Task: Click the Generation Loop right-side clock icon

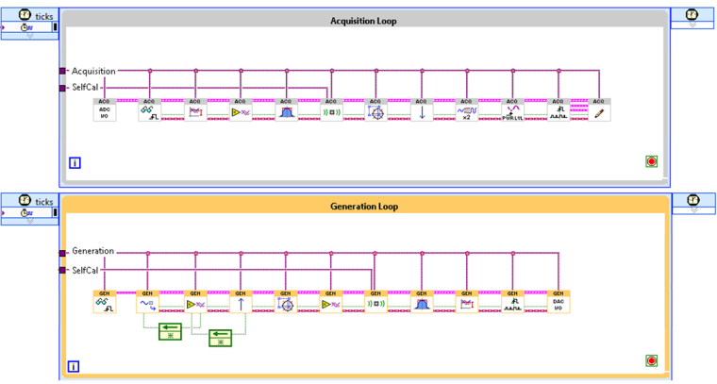Action: pyautogui.click(x=693, y=200)
